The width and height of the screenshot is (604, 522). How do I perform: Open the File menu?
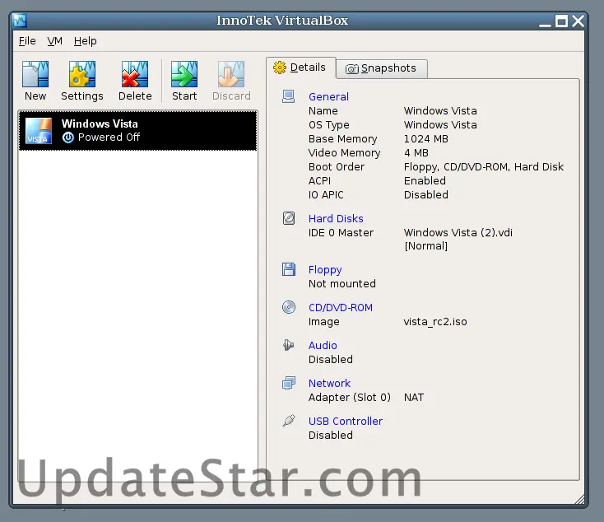tap(27, 40)
